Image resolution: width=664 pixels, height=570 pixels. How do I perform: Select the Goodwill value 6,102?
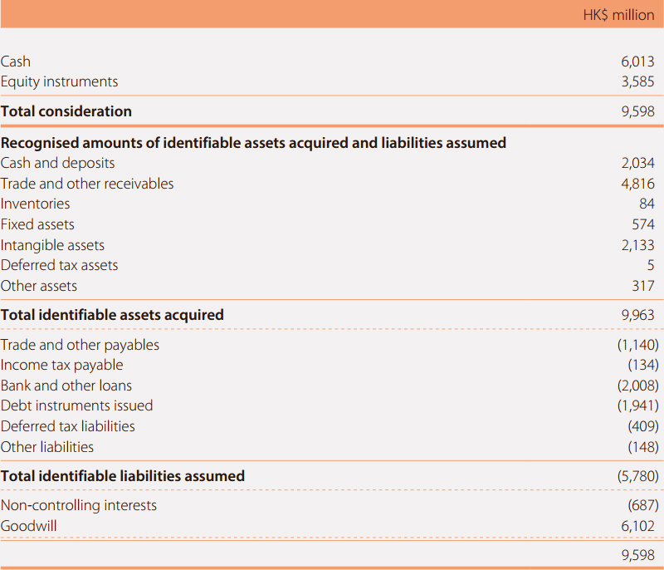(637, 526)
